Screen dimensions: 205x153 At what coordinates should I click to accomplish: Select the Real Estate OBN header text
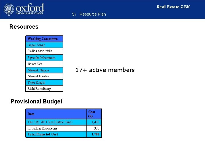click(x=173, y=7)
